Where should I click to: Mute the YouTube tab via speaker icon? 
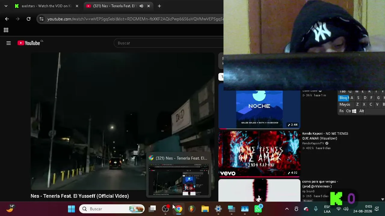(x=141, y=6)
